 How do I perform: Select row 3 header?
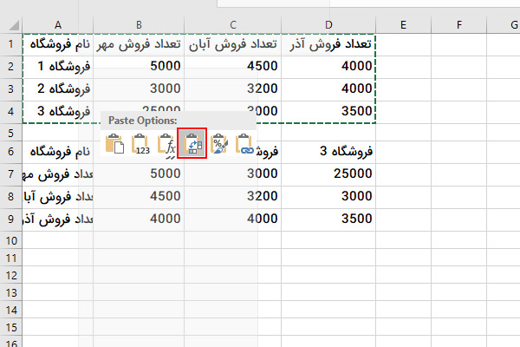tap(11, 89)
